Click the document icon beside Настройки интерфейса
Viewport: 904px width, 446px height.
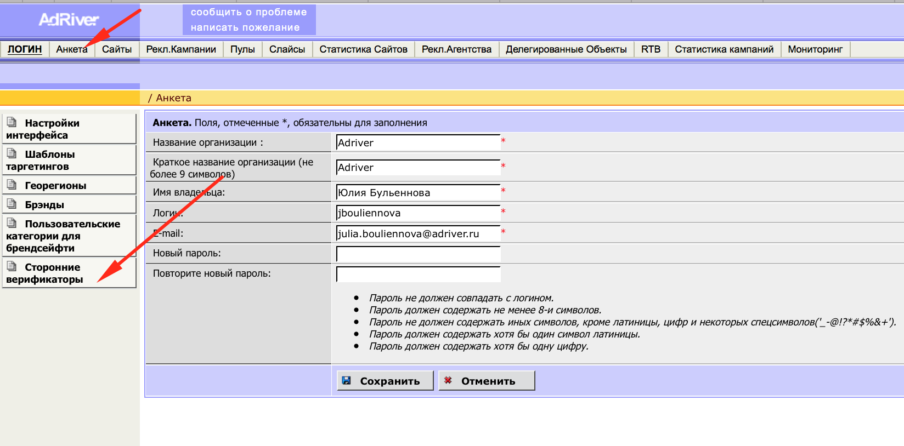pyautogui.click(x=12, y=122)
